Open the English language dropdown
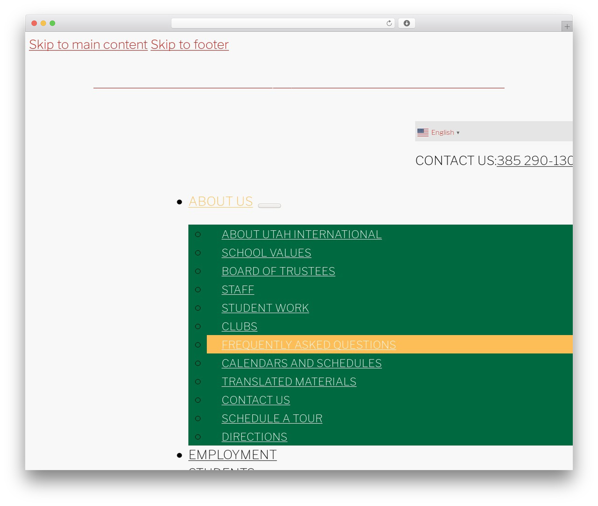Image resolution: width=598 pixels, height=506 pixels. pyautogui.click(x=445, y=133)
